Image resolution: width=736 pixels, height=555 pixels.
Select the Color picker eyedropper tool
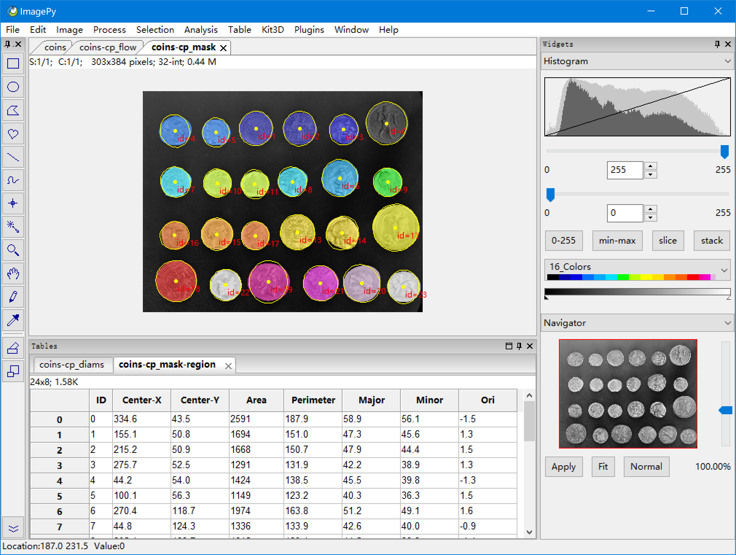coord(13,320)
